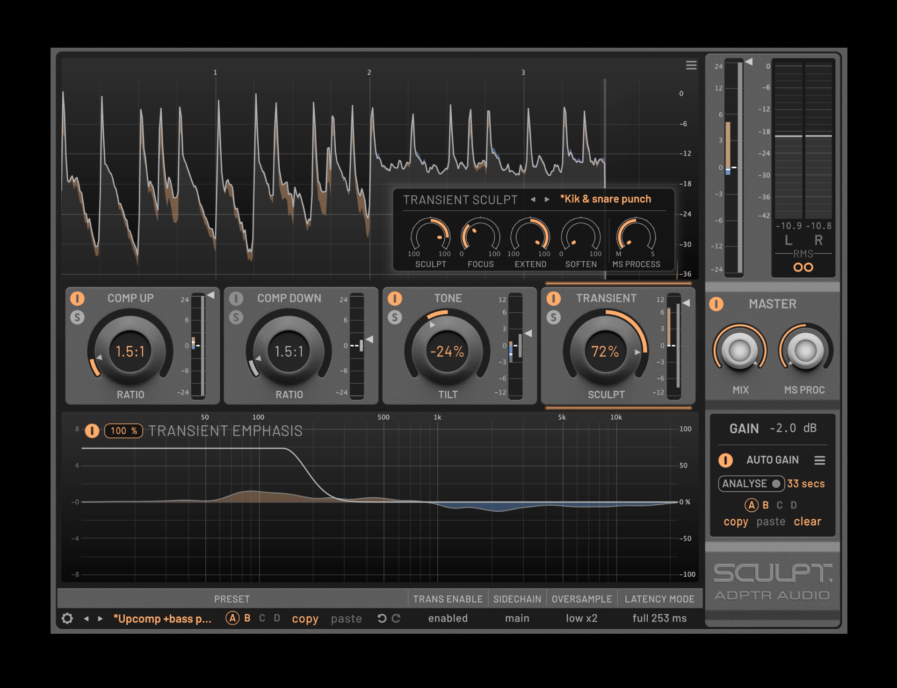The width and height of the screenshot is (897, 688).
Task: Enable the Comp Down power button
Action: pyautogui.click(x=236, y=298)
